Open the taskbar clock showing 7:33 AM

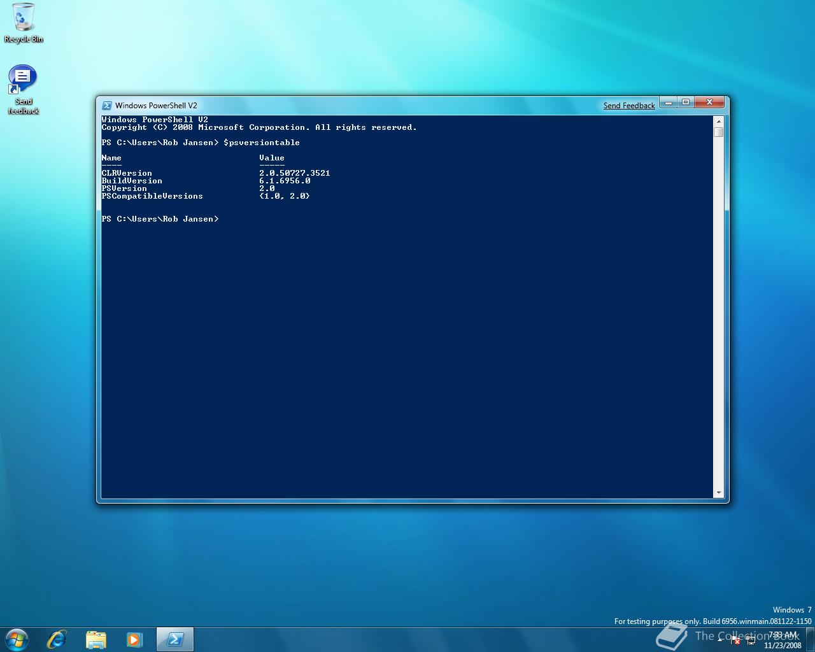pyautogui.click(x=783, y=640)
